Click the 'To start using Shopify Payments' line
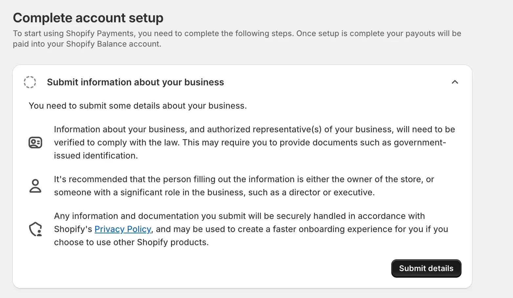The height and width of the screenshot is (298, 513). click(x=237, y=33)
